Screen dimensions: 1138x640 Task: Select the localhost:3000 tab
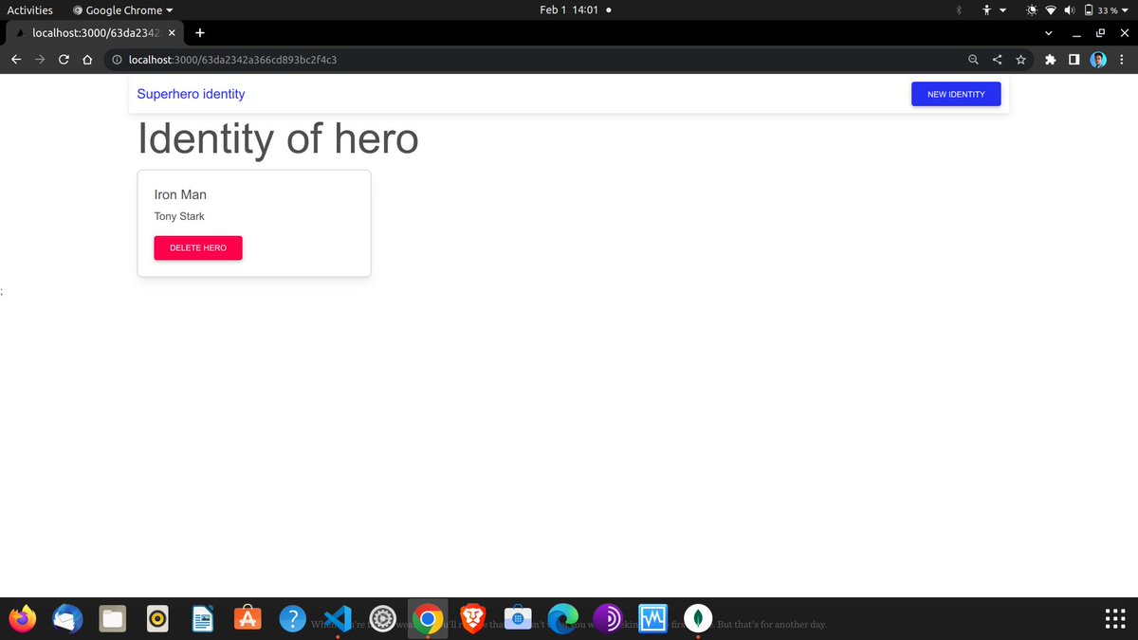93,32
